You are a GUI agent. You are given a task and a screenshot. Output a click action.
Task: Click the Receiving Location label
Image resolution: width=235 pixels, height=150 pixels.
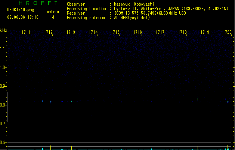(87, 9)
